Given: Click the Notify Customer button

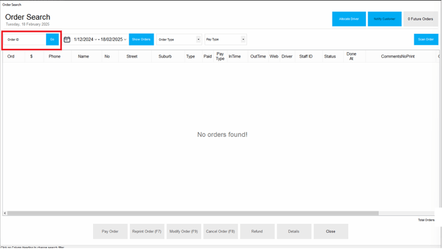Looking at the screenshot, I should [385, 19].
